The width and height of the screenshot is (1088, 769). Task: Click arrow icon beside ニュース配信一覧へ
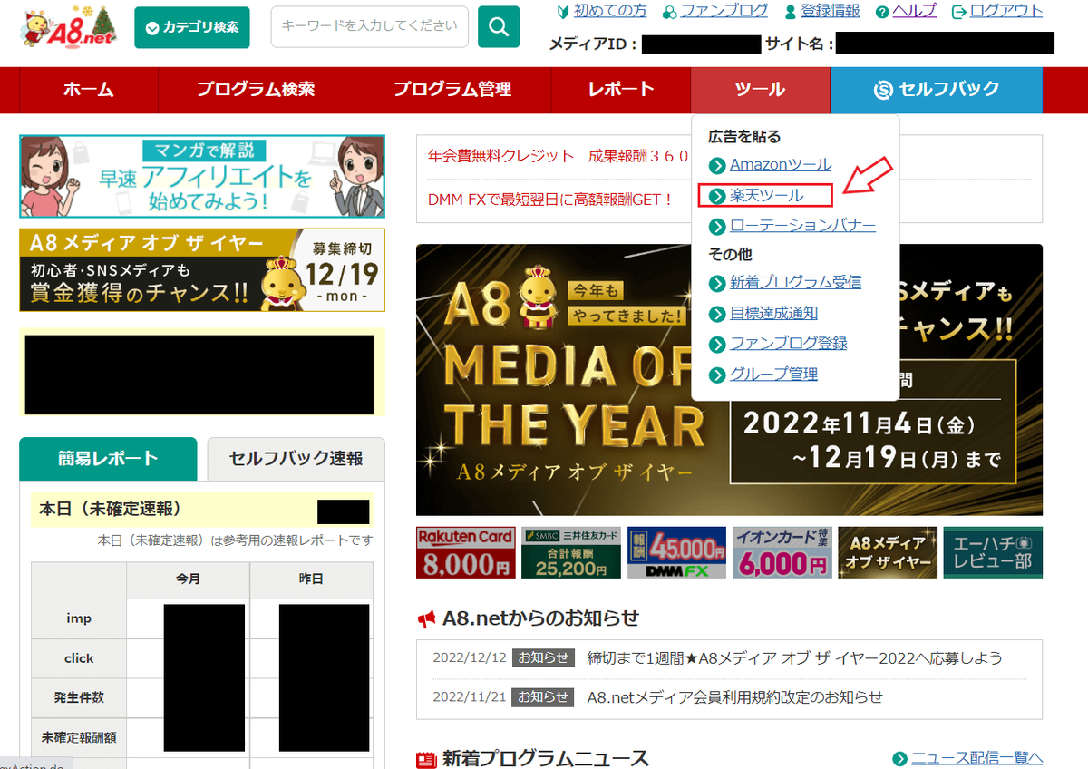coord(899,759)
